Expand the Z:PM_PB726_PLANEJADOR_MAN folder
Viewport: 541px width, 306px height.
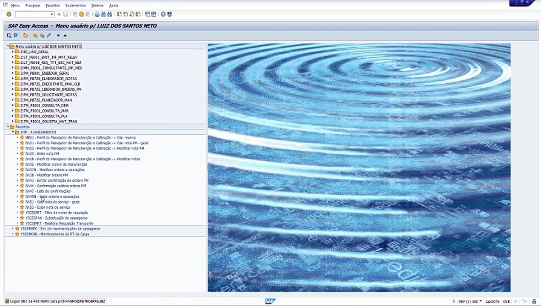(x=12, y=100)
